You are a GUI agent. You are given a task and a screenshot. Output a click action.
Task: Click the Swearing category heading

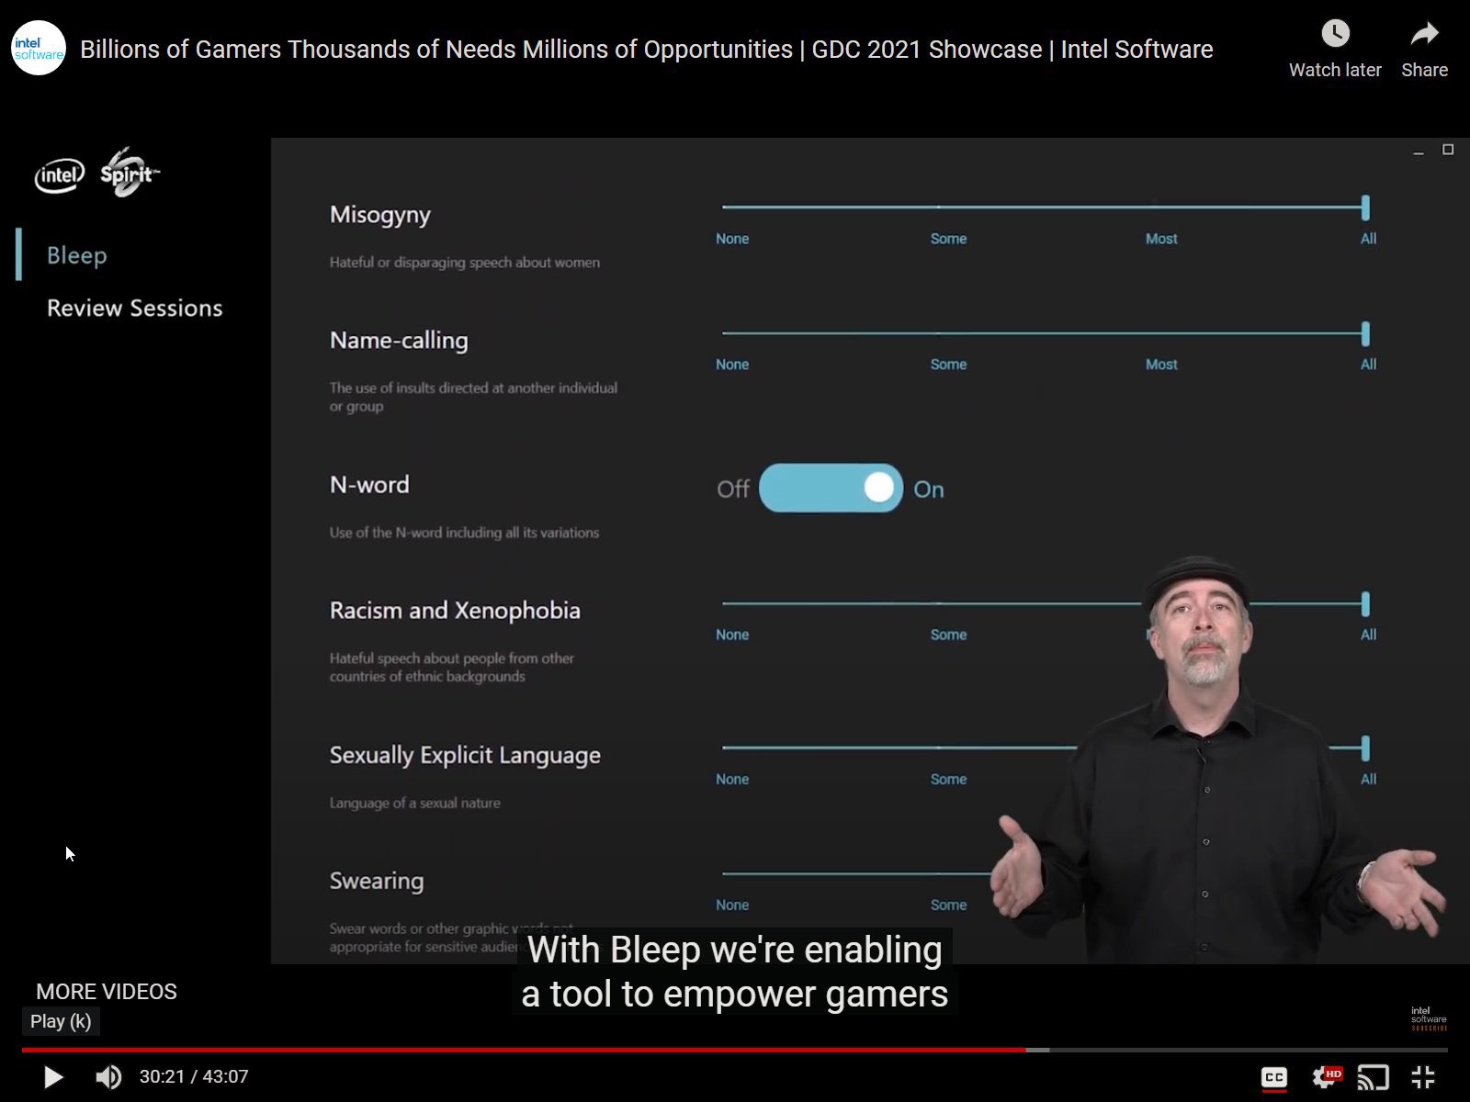click(377, 882)
